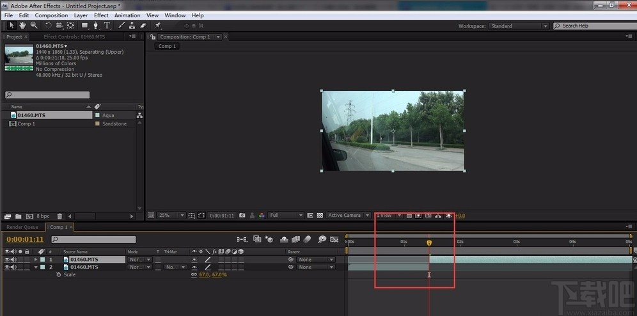The height and width of the screenshot is (316, 637).
Task: Toggle the Scale constrain proportions link
Action: click(x=194, y=275)
